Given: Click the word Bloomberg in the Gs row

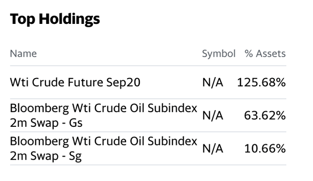Looking at the screenshot, I should tap(39, 108).
